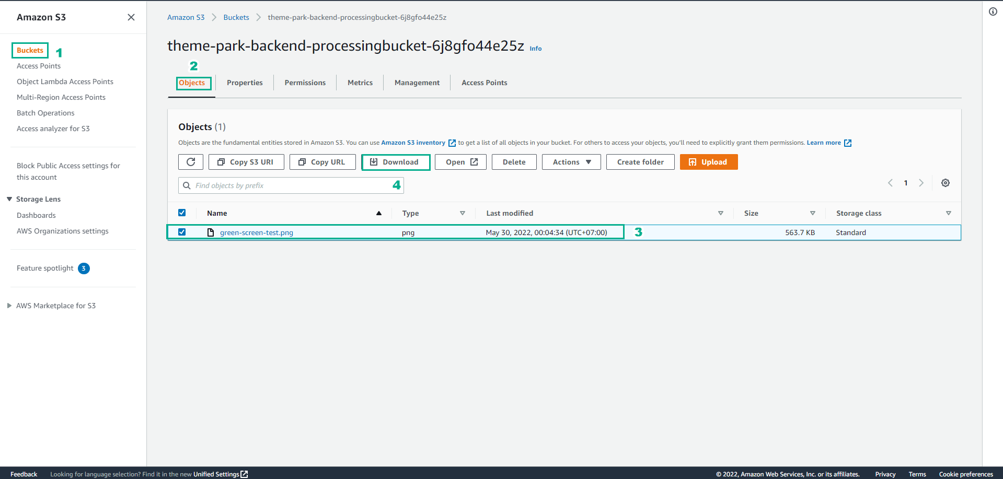Screen dimensions: 1003x479
Task: Open the Permissions tab
Action: pyautogui.click(x=305, y=83)
